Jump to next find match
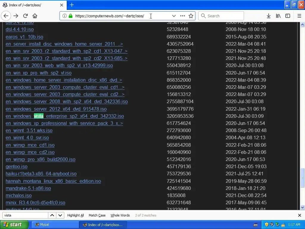Image resolution: width=305 pixels, height=229 pixels. click(x=60, y=215)
